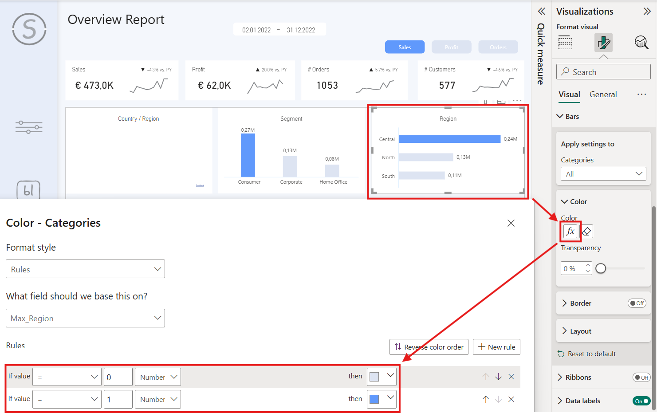Select the Home Office bar in Segment chart
The image size is (657, 413).
(x=332, y=171)
